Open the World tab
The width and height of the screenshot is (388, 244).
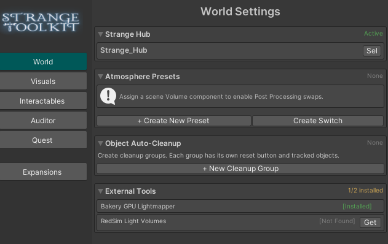tap(43, 61)
